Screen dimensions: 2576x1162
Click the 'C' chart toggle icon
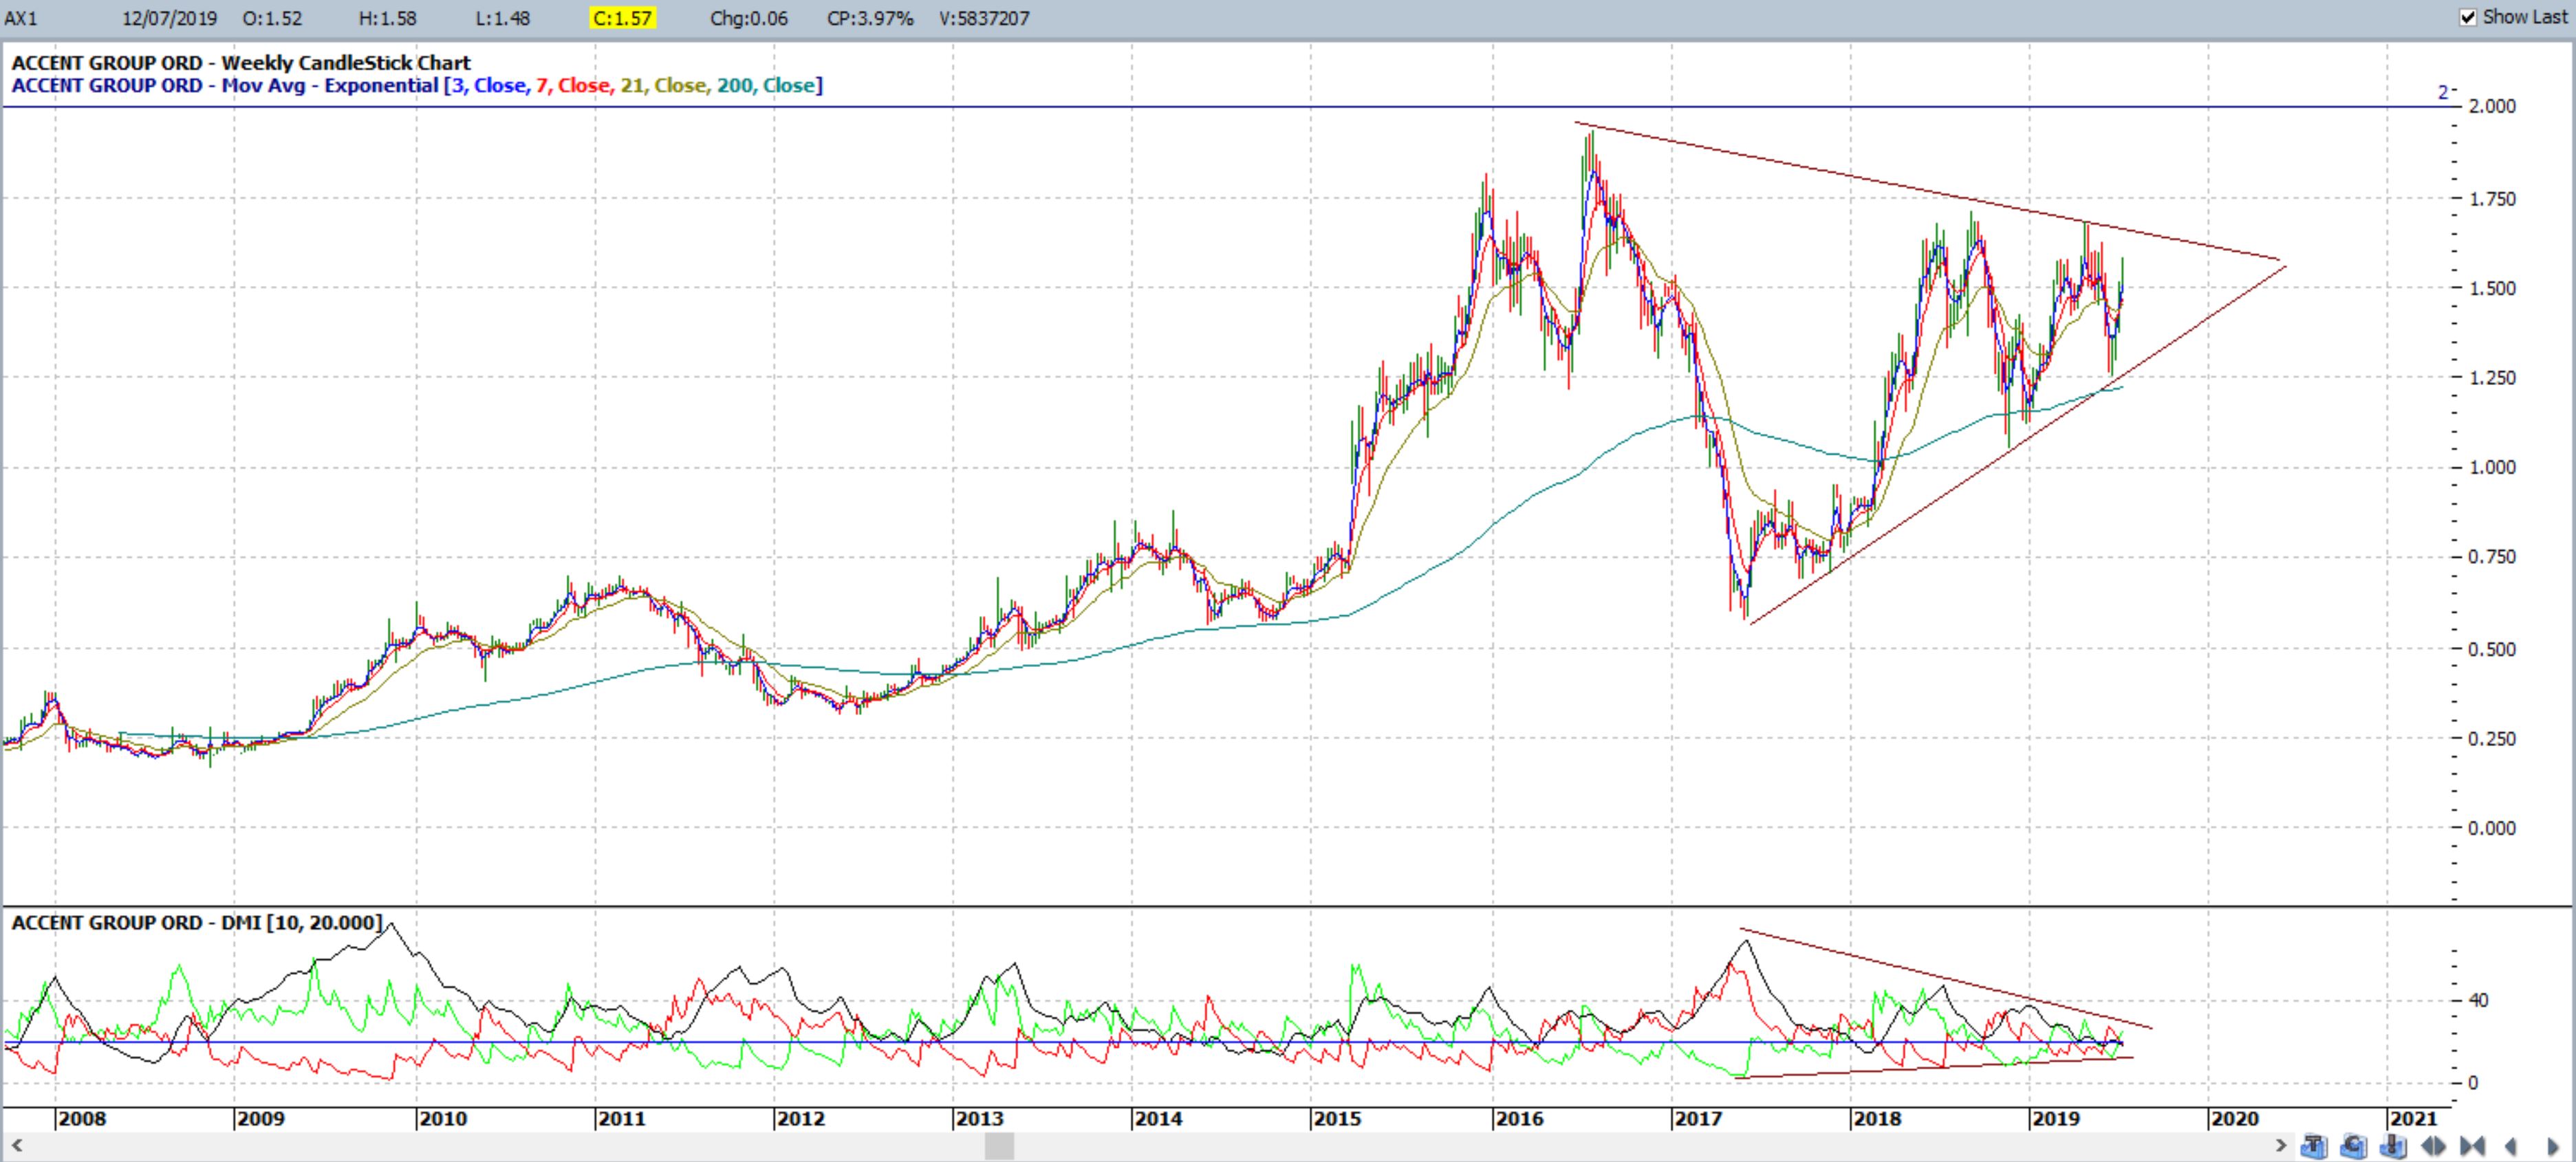coord(2354,1146)
